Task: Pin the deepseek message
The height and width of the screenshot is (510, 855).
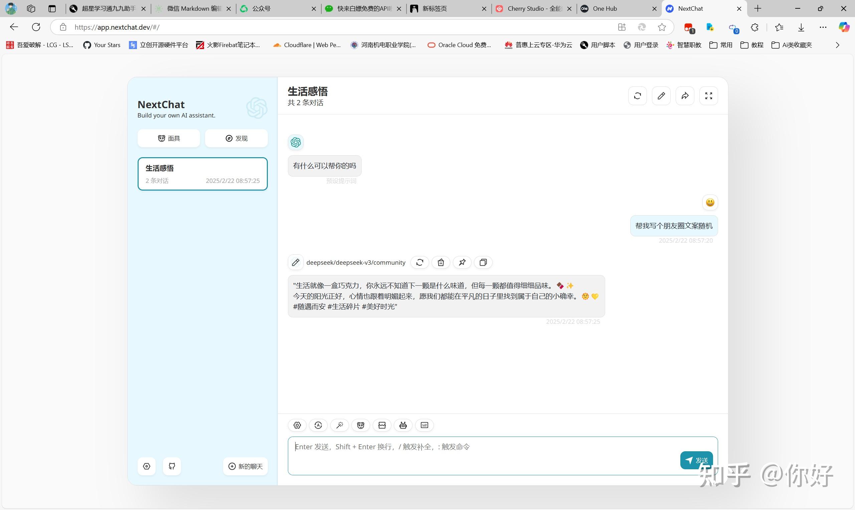Action: [x=462, y=263]
